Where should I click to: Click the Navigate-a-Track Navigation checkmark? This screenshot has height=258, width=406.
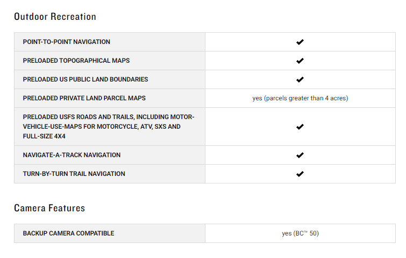coord(300,155)
